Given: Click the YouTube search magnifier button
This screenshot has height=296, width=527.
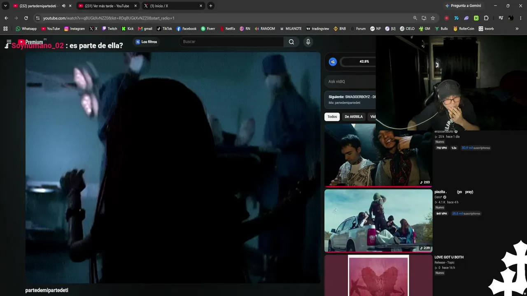Looking at the screenshot, I should tap(291, 42).
